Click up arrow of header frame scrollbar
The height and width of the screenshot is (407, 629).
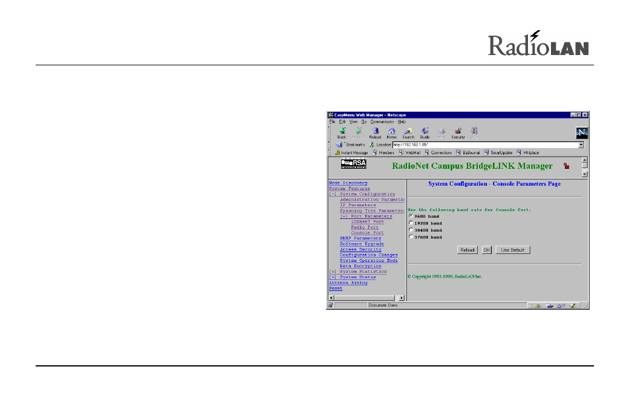[x=584, y=160]
